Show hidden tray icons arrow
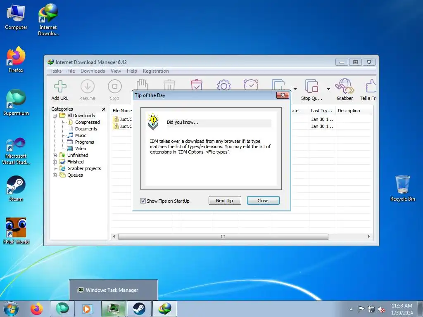 click(x=351, y=310)
